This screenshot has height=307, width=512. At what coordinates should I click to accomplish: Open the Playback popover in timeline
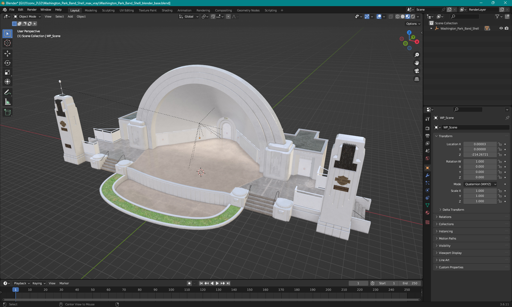coord(22,283)
